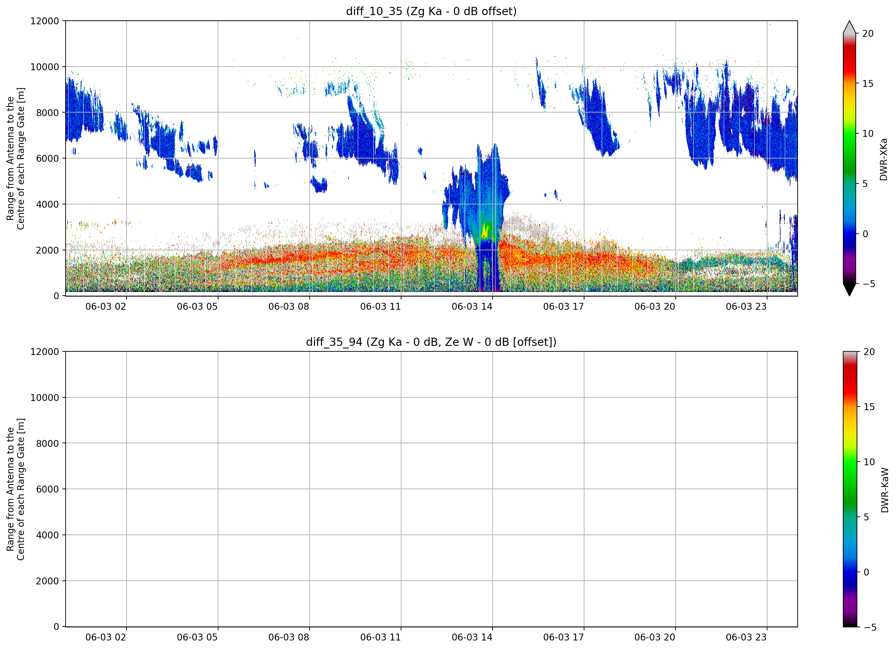Click the 06-03 08 tick on bottom plot
Image resolution: width=896 pixels, height=649 pixels.
pos(288,637)
